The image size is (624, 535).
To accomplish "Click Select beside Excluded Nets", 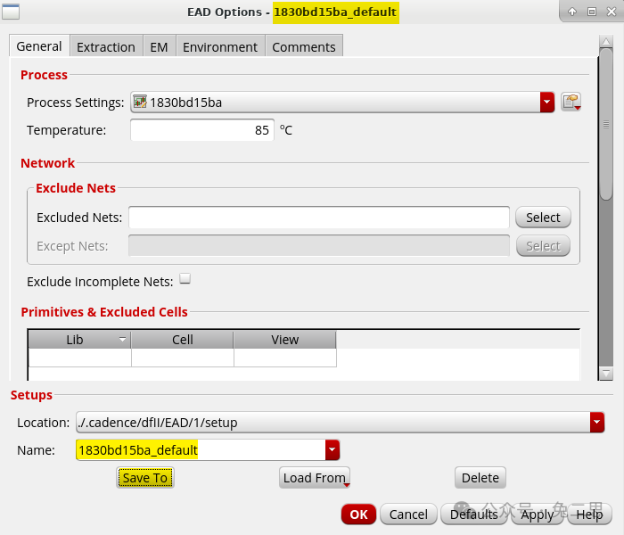I will (543, 218).
